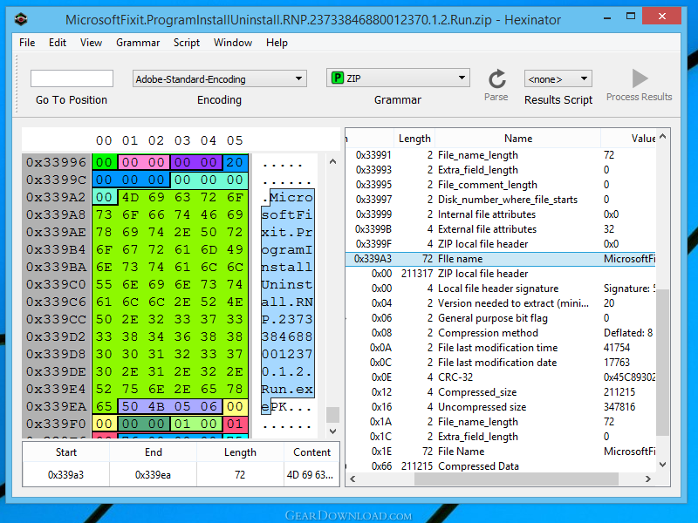The image size is (698, 523).
Task: Click the Process Results play icon
Action: 640,78
